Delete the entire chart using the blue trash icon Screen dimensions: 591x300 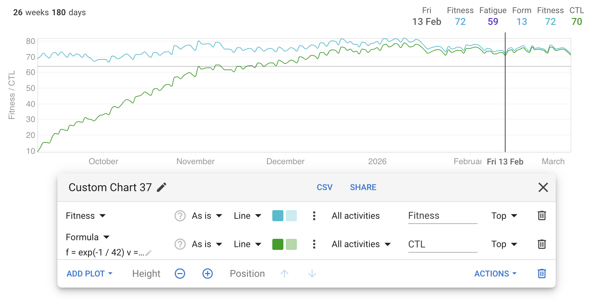click(542, 274)
